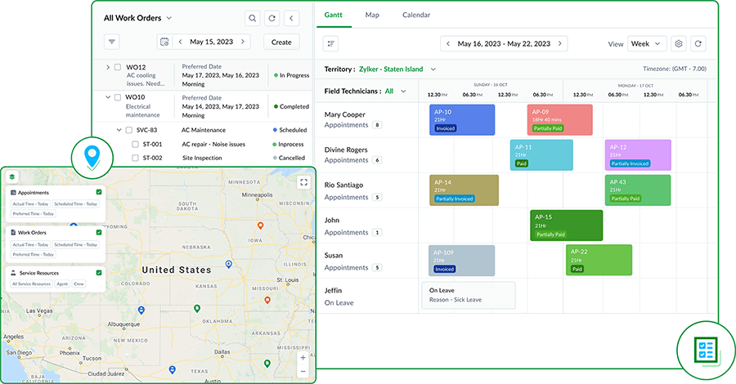Click the Create button

pyautogui.click(x=281, y=42)
